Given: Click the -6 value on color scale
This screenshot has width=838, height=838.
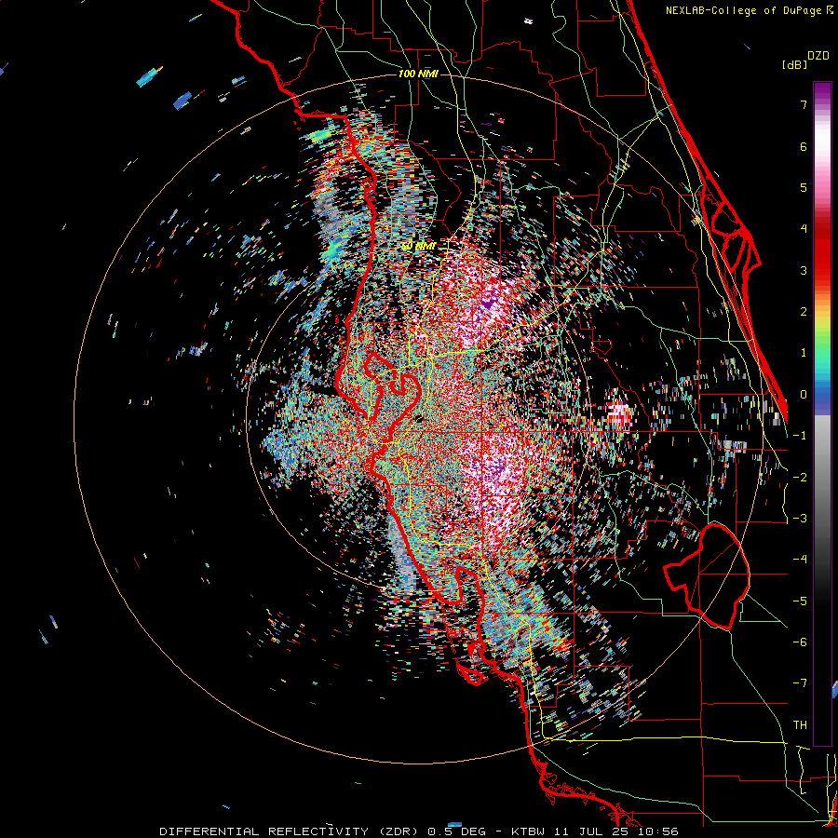Looking at the screenshot, I should (800, 642).
